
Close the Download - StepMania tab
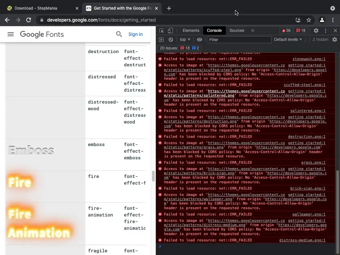pyautogui.click(x=77, y=8)
